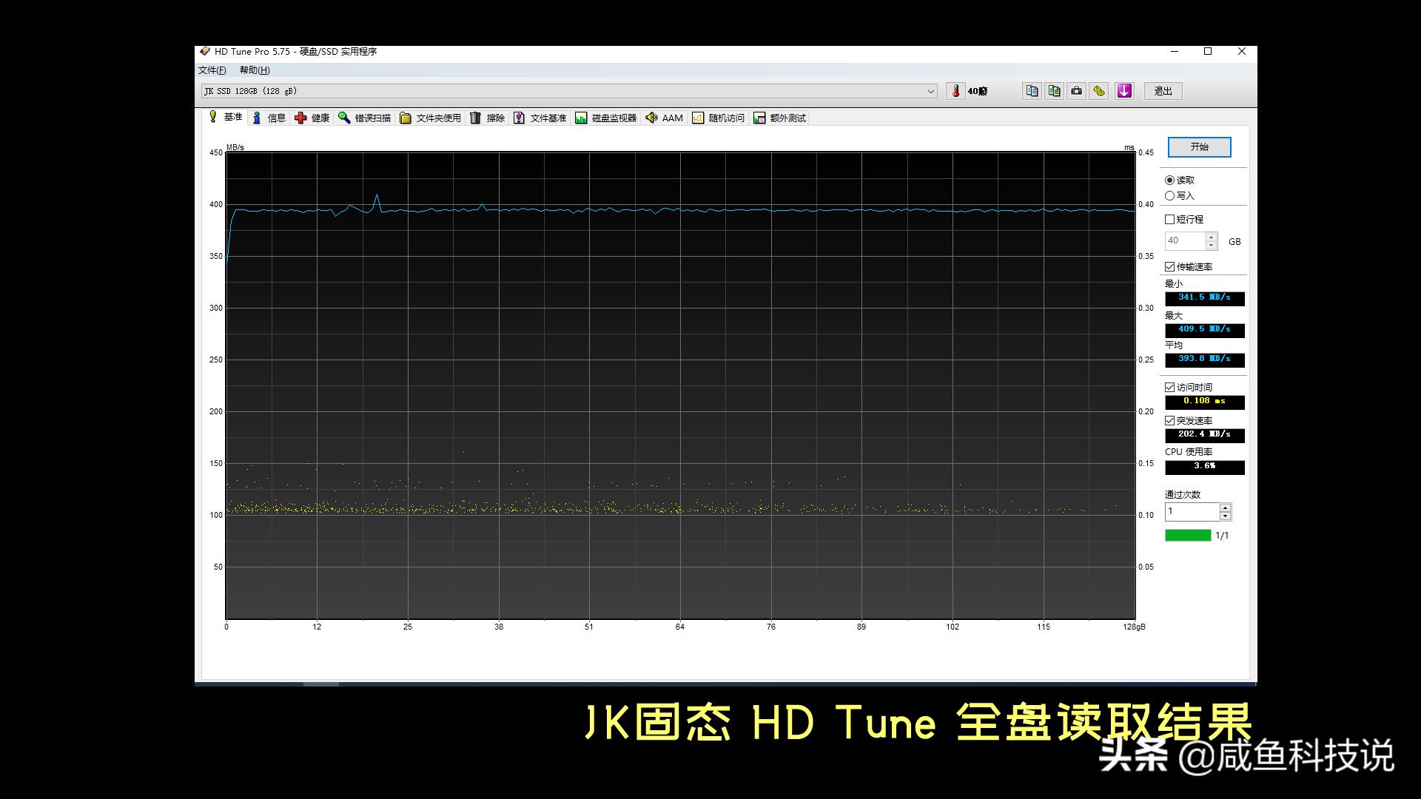Increase the GB value with the stepper arrow

click(x=1211, y=237)
